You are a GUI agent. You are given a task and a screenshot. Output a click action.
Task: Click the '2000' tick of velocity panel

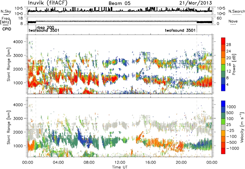18,132
